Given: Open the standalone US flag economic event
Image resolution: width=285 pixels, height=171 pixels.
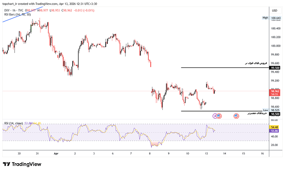Looking at the screenshot, I should [x=236, y=116].
